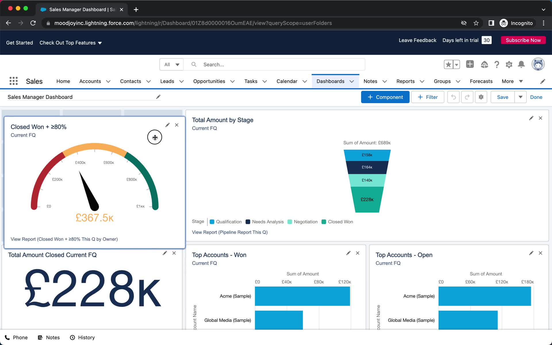Click Done to exit editing
Image resolution: width=552 pixels, height=345 pixels.
click(536, 97)
